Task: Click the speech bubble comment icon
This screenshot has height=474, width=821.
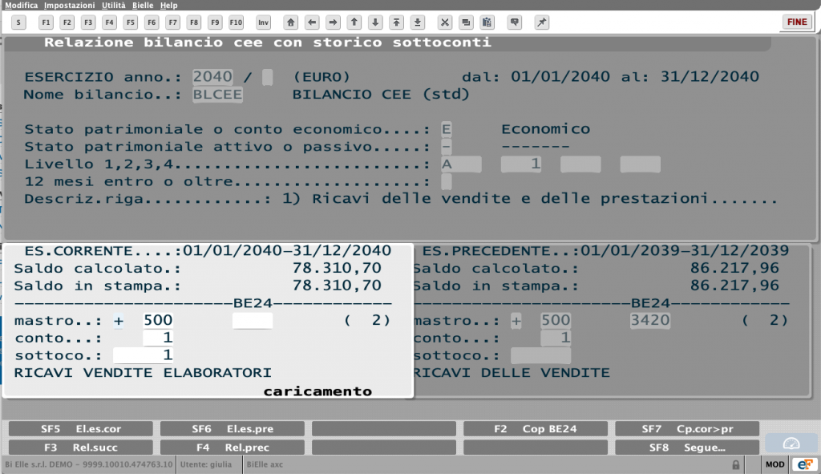Action: point(515,22)
